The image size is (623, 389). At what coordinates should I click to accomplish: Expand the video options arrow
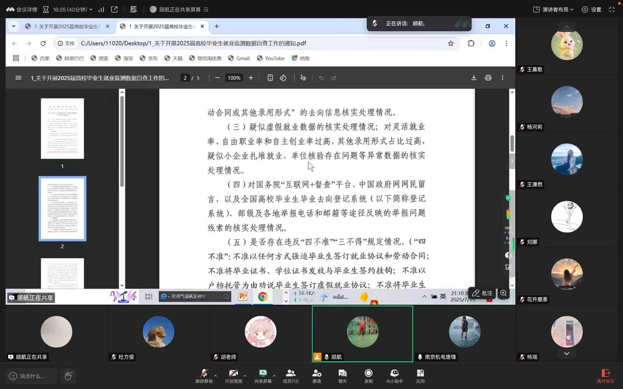point(245,376)
